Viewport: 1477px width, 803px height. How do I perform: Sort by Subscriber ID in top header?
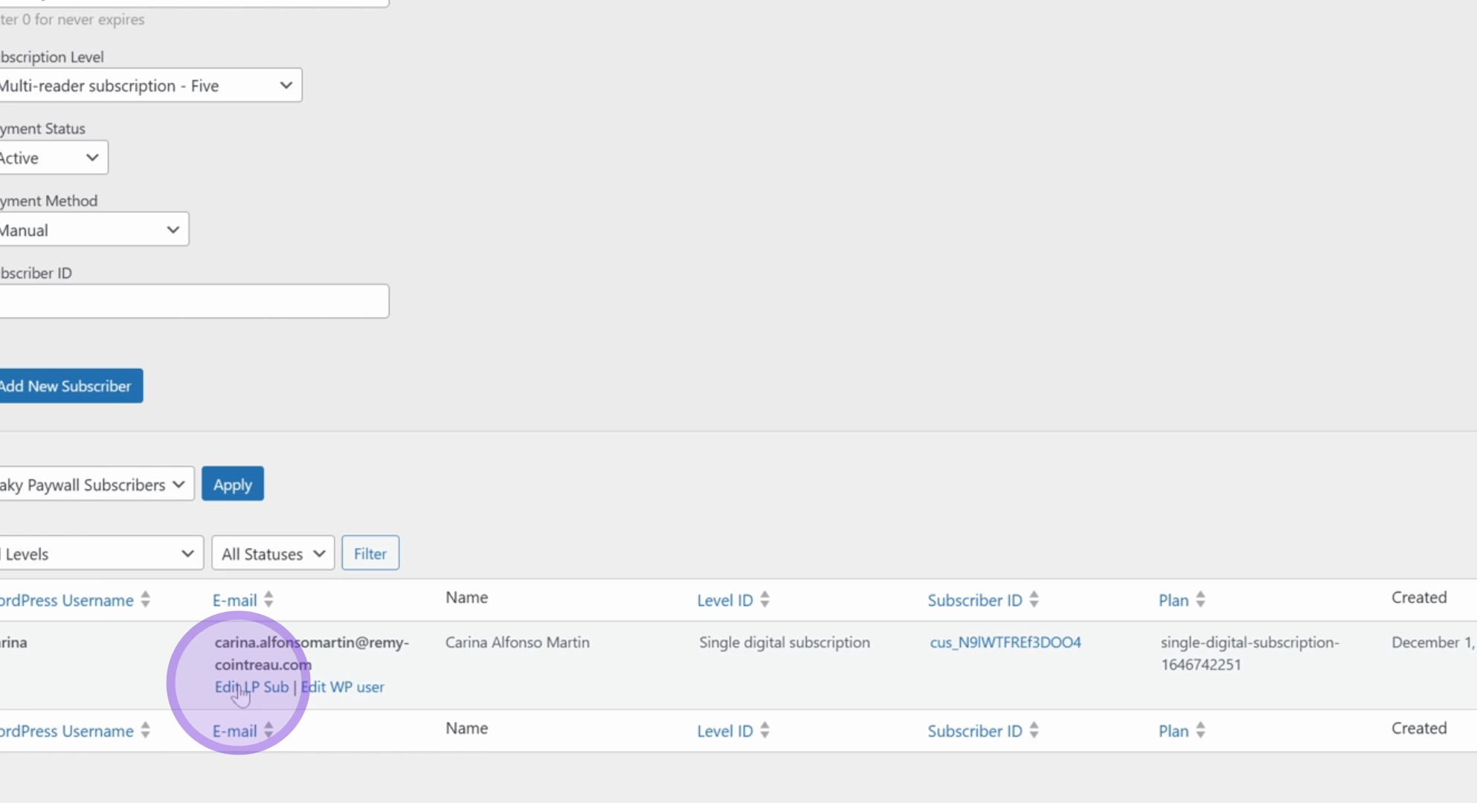click(975, 600)
